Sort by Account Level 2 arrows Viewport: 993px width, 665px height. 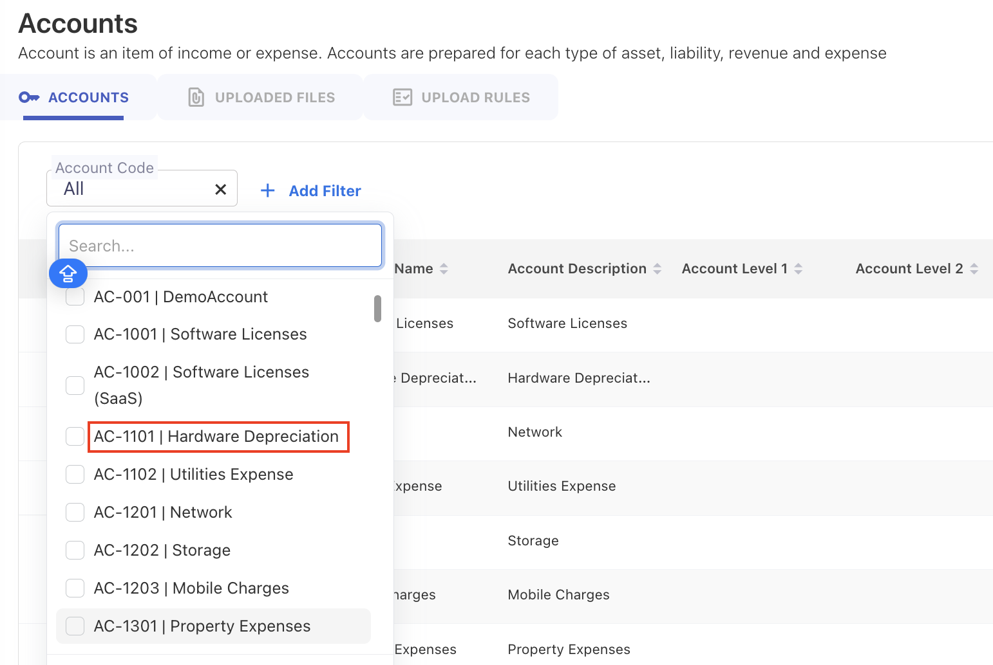pyautogui.click(x=974, y=269)
